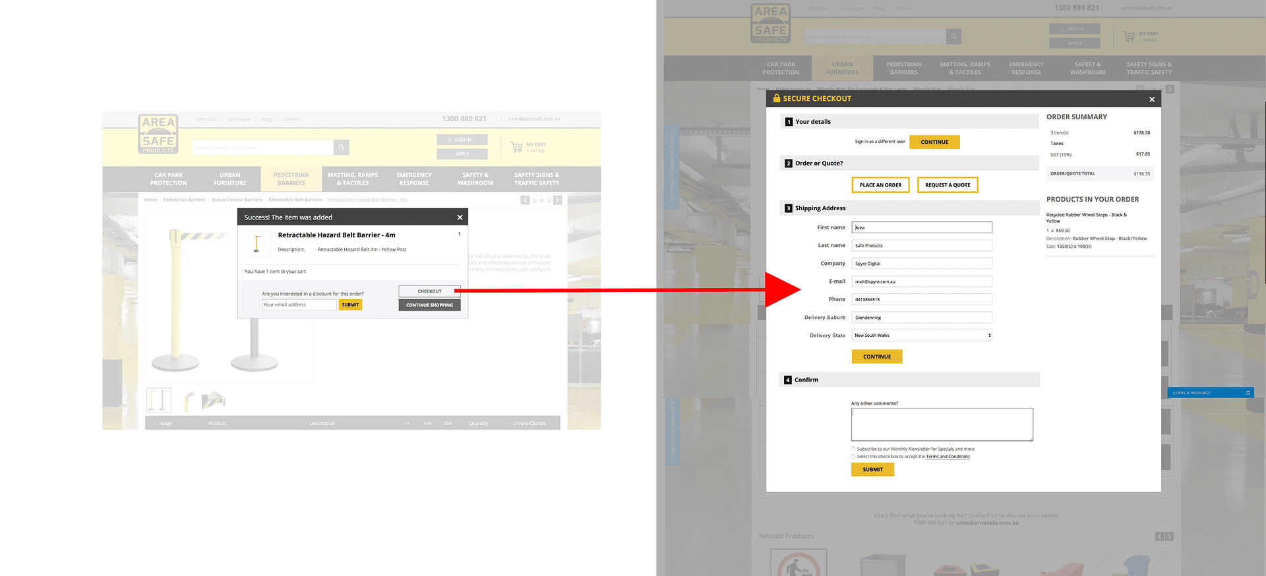
Task: Click the Checkout button in success popup
Action: coord(429,291)
